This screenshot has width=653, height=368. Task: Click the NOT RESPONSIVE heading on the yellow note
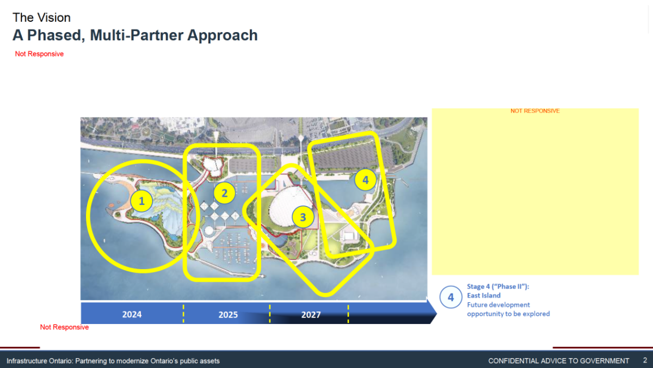tap(535, 110)
